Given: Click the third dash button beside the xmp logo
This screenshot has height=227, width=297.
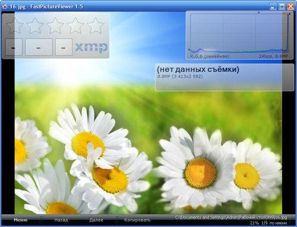Looking at the screenshot, I should click(64, 47).
